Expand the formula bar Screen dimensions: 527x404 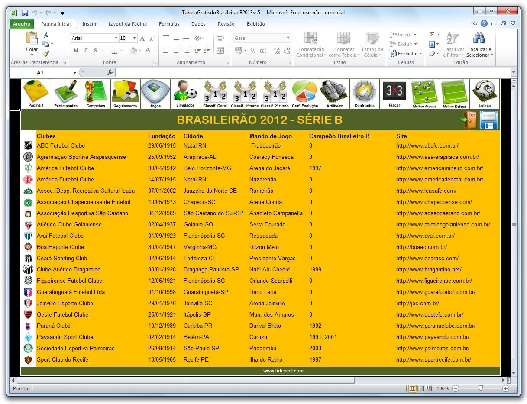pos(514,72)
